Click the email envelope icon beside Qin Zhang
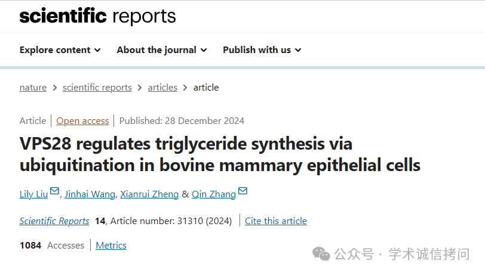 click(x=243, y=191)
